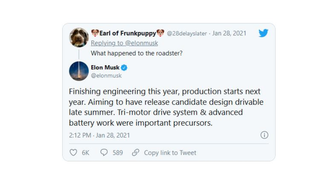This screenshot has width=328, height=184.
Task: Open the @28delayslater handle
Action: [187, 34]
